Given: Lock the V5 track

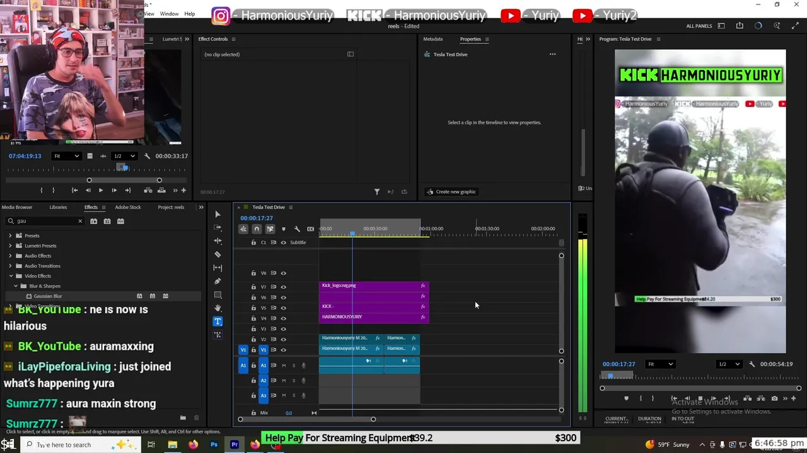Looking at the screenshot, I should (x=253, y=308).
